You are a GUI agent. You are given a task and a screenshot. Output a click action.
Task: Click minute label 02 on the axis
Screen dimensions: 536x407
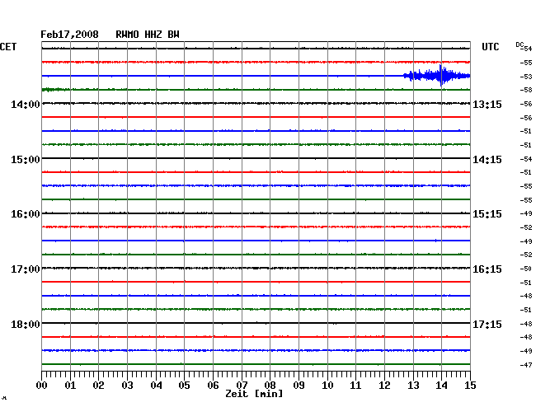98,386
